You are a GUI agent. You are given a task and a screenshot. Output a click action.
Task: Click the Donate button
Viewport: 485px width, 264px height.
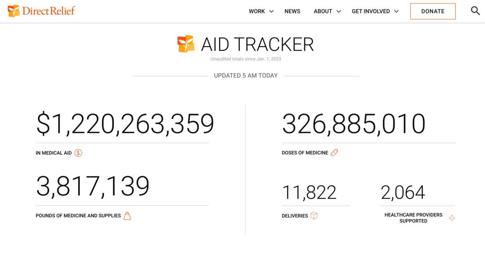(433, 11)
